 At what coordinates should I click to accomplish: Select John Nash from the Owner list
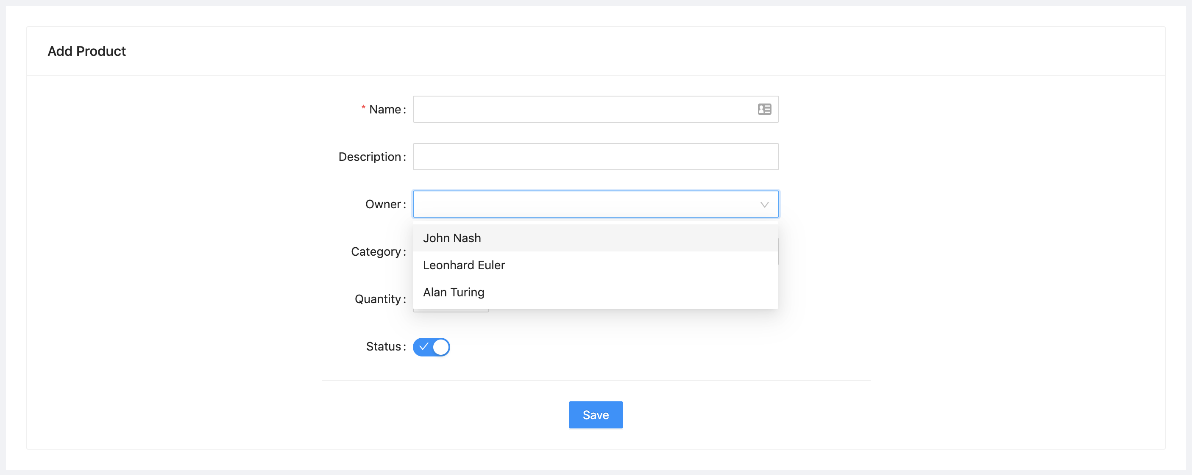pyautogui.click(x=452, y=238)
